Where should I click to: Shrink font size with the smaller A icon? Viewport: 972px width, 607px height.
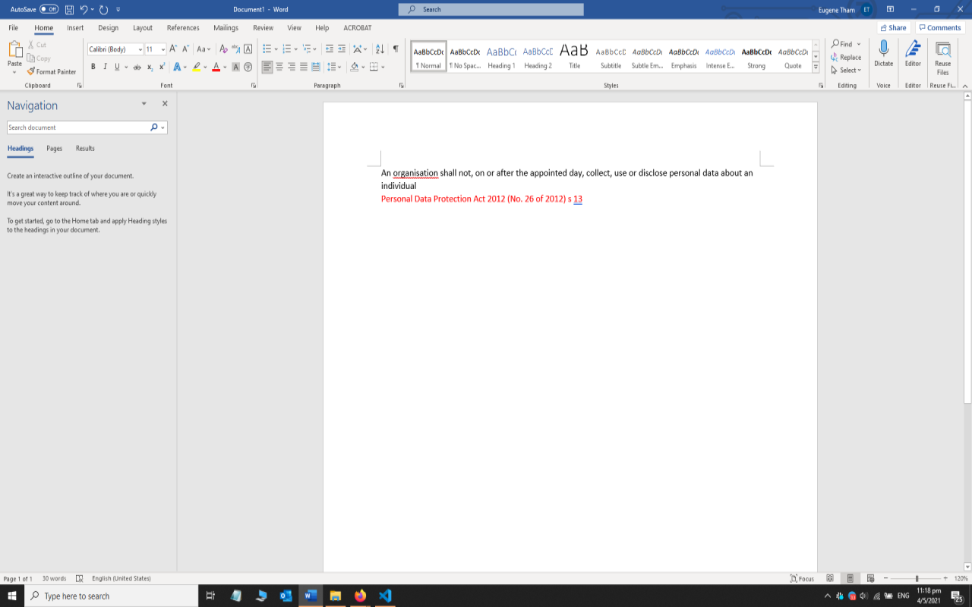pyautogui.click(x=186, y=49)
